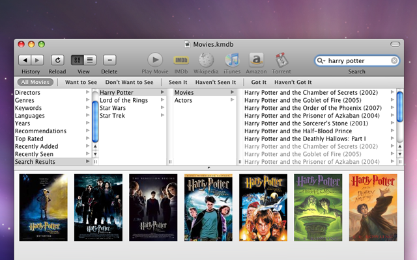Toggle the Seen It filter
This screenshot has height=260, width=417.
[178, 83]
